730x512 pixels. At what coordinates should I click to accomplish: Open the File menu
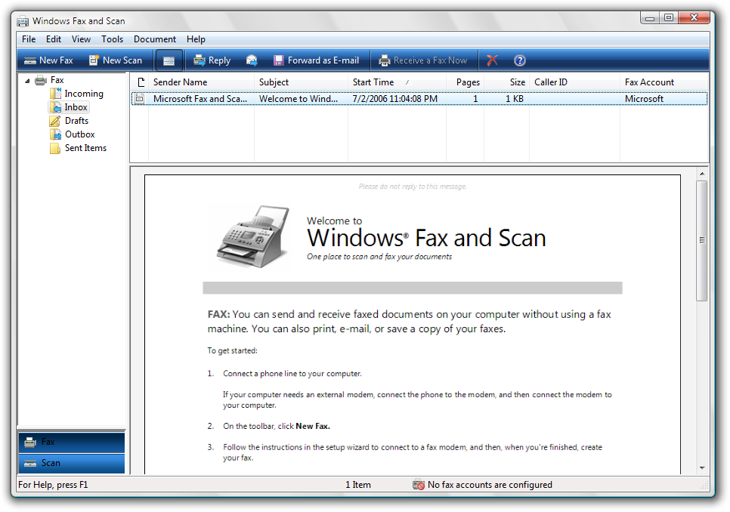29,39
